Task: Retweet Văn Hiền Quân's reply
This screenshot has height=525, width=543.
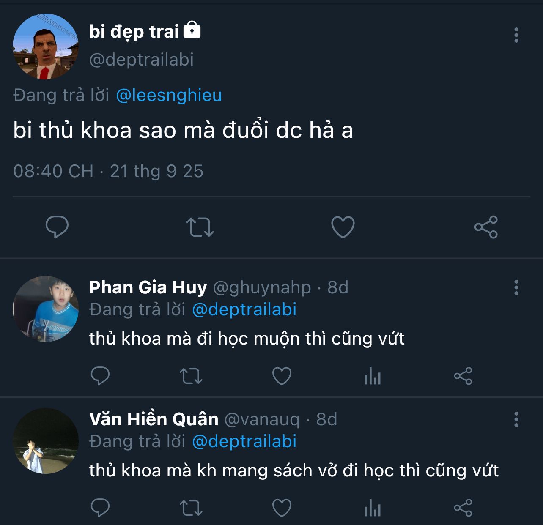Action: [x=191, y=508]
